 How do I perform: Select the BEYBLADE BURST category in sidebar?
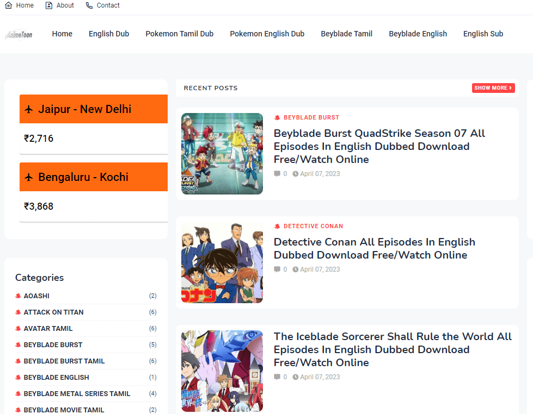[53, 345]
